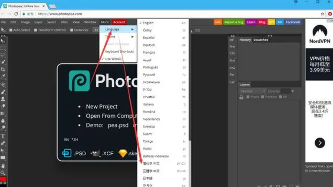
Task: Click New Project link
Action: point(102,106)
